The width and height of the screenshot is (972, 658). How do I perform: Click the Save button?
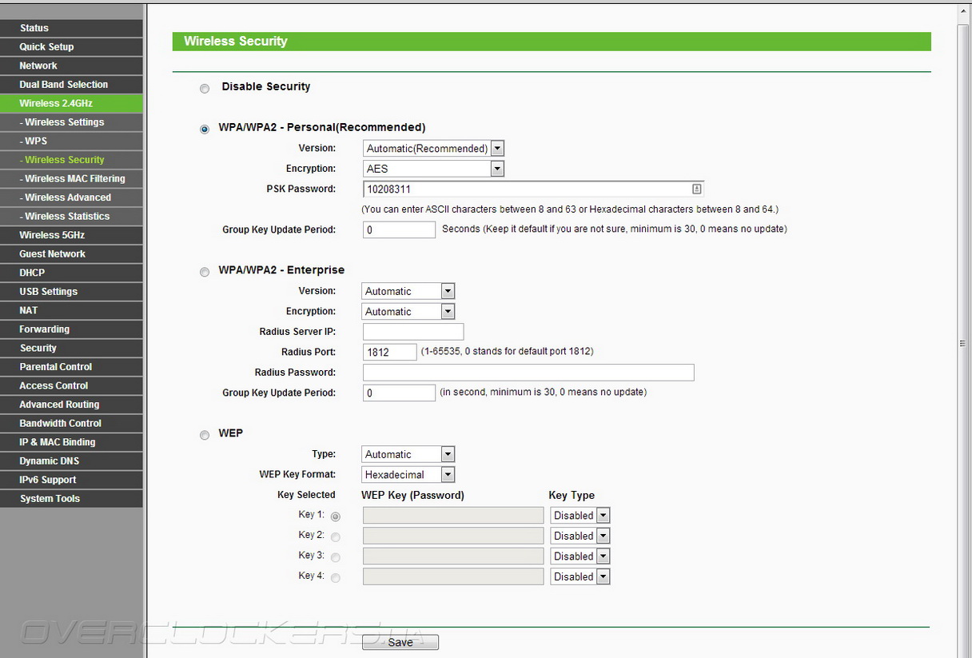click(x=400, y=642)
